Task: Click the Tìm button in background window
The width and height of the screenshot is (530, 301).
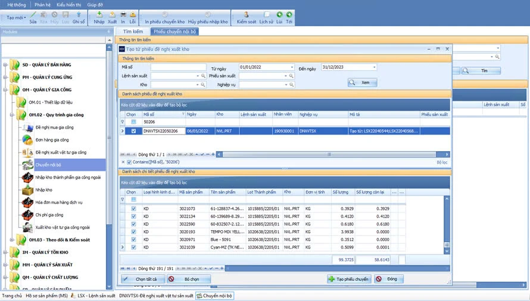Action: [x=481, y=71]
